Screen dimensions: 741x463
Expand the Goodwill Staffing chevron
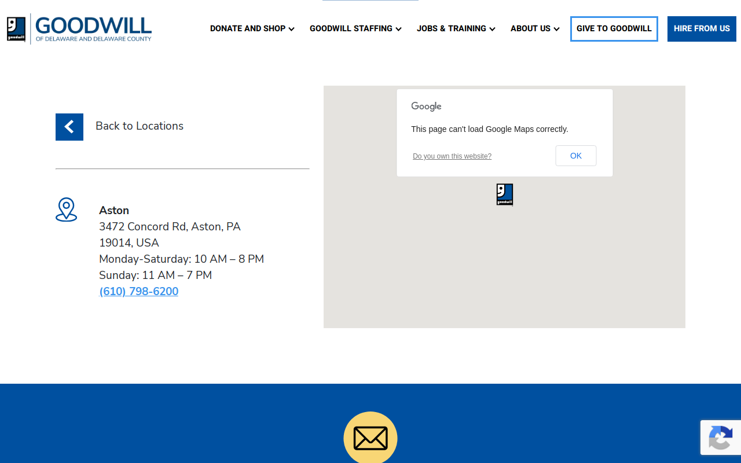click(398, 29)
